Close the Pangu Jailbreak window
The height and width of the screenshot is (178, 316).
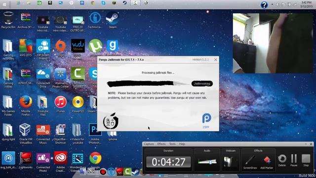pos(215,60)
